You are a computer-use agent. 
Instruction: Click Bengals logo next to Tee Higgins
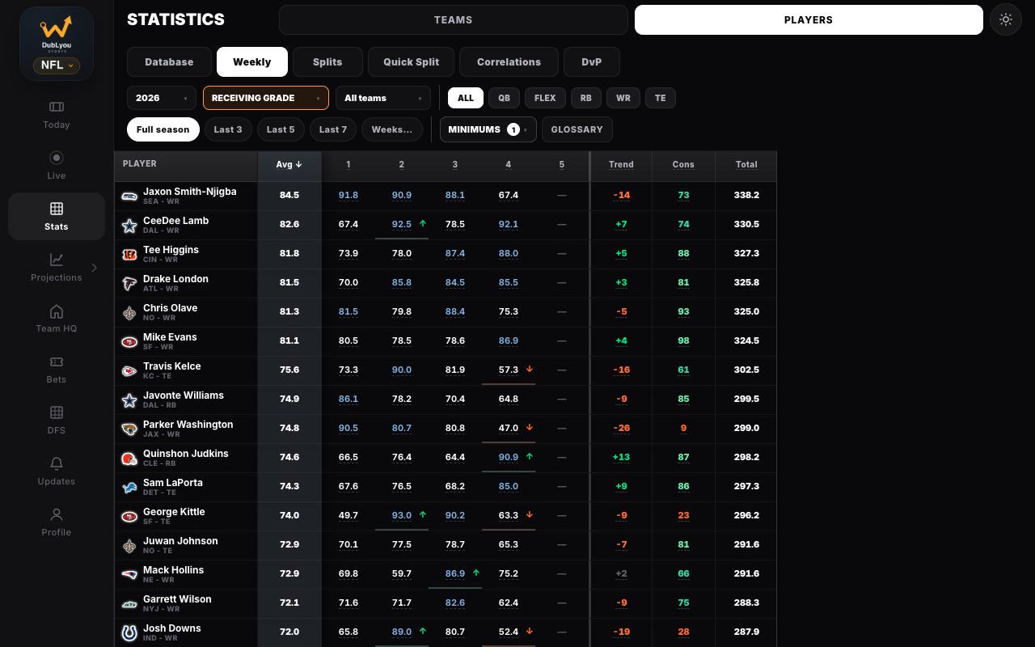coord(129,254)
